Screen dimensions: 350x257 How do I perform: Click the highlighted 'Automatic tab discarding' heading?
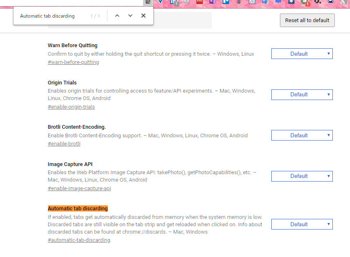pyautogui.click(x=78, y=208)
